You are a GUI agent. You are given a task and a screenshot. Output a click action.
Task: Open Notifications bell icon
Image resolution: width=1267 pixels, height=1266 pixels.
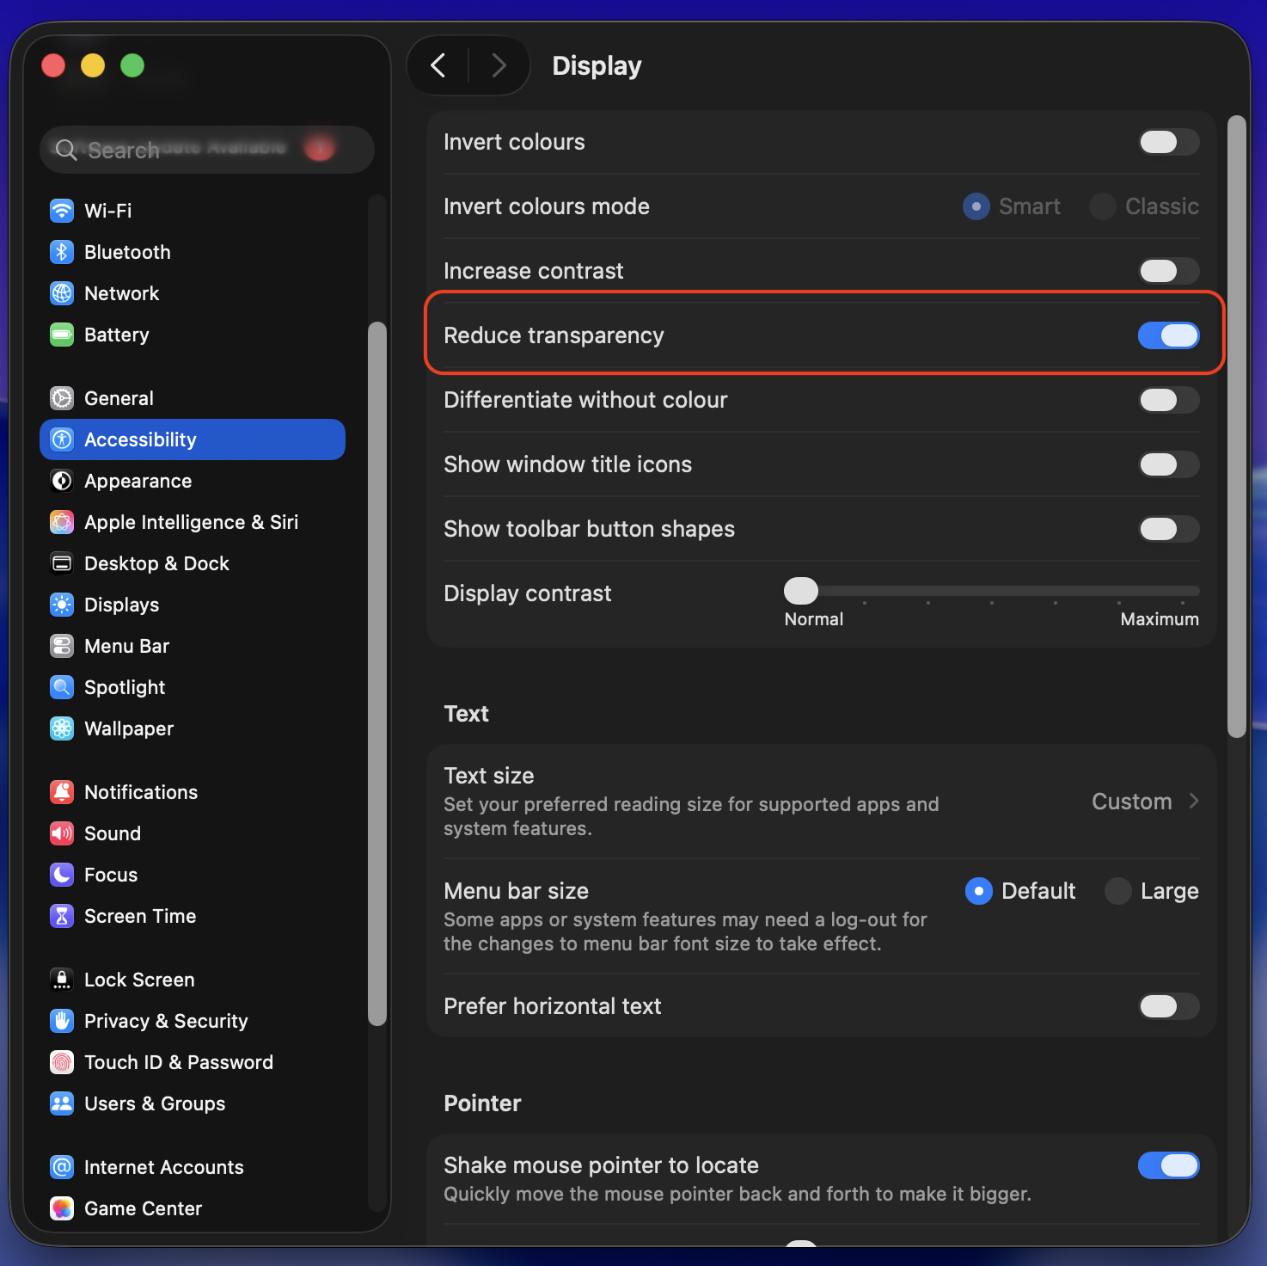click(x=62, y=792)
